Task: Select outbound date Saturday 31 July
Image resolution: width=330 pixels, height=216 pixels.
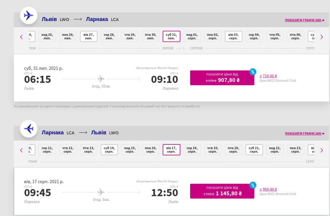Action: click(171, 36)
